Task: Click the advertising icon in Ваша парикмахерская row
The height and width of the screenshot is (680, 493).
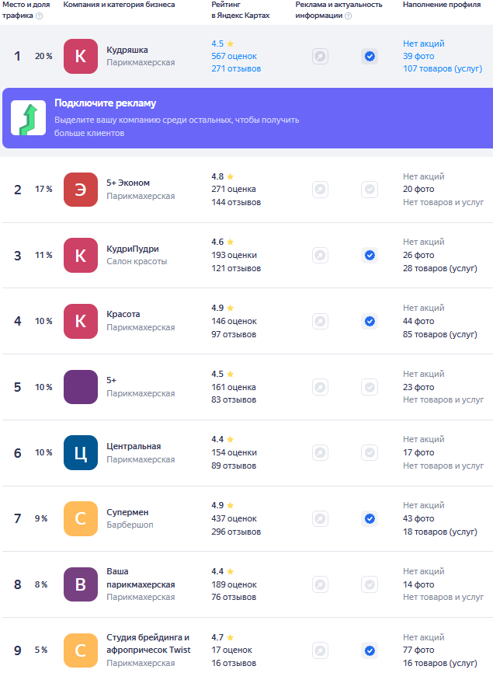Action: [320, 584]
